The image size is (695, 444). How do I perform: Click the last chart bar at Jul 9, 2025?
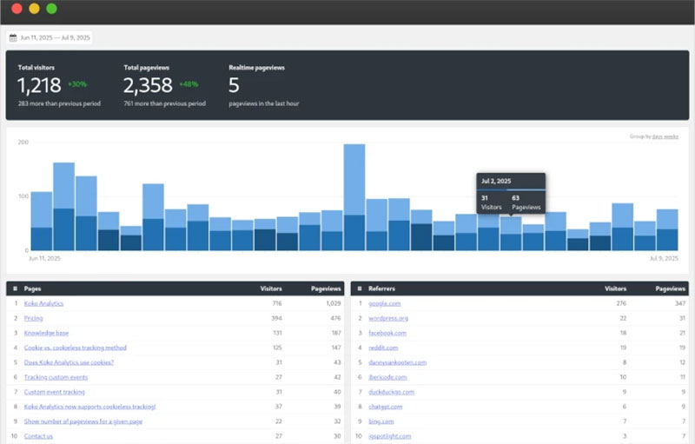(667, 229)
